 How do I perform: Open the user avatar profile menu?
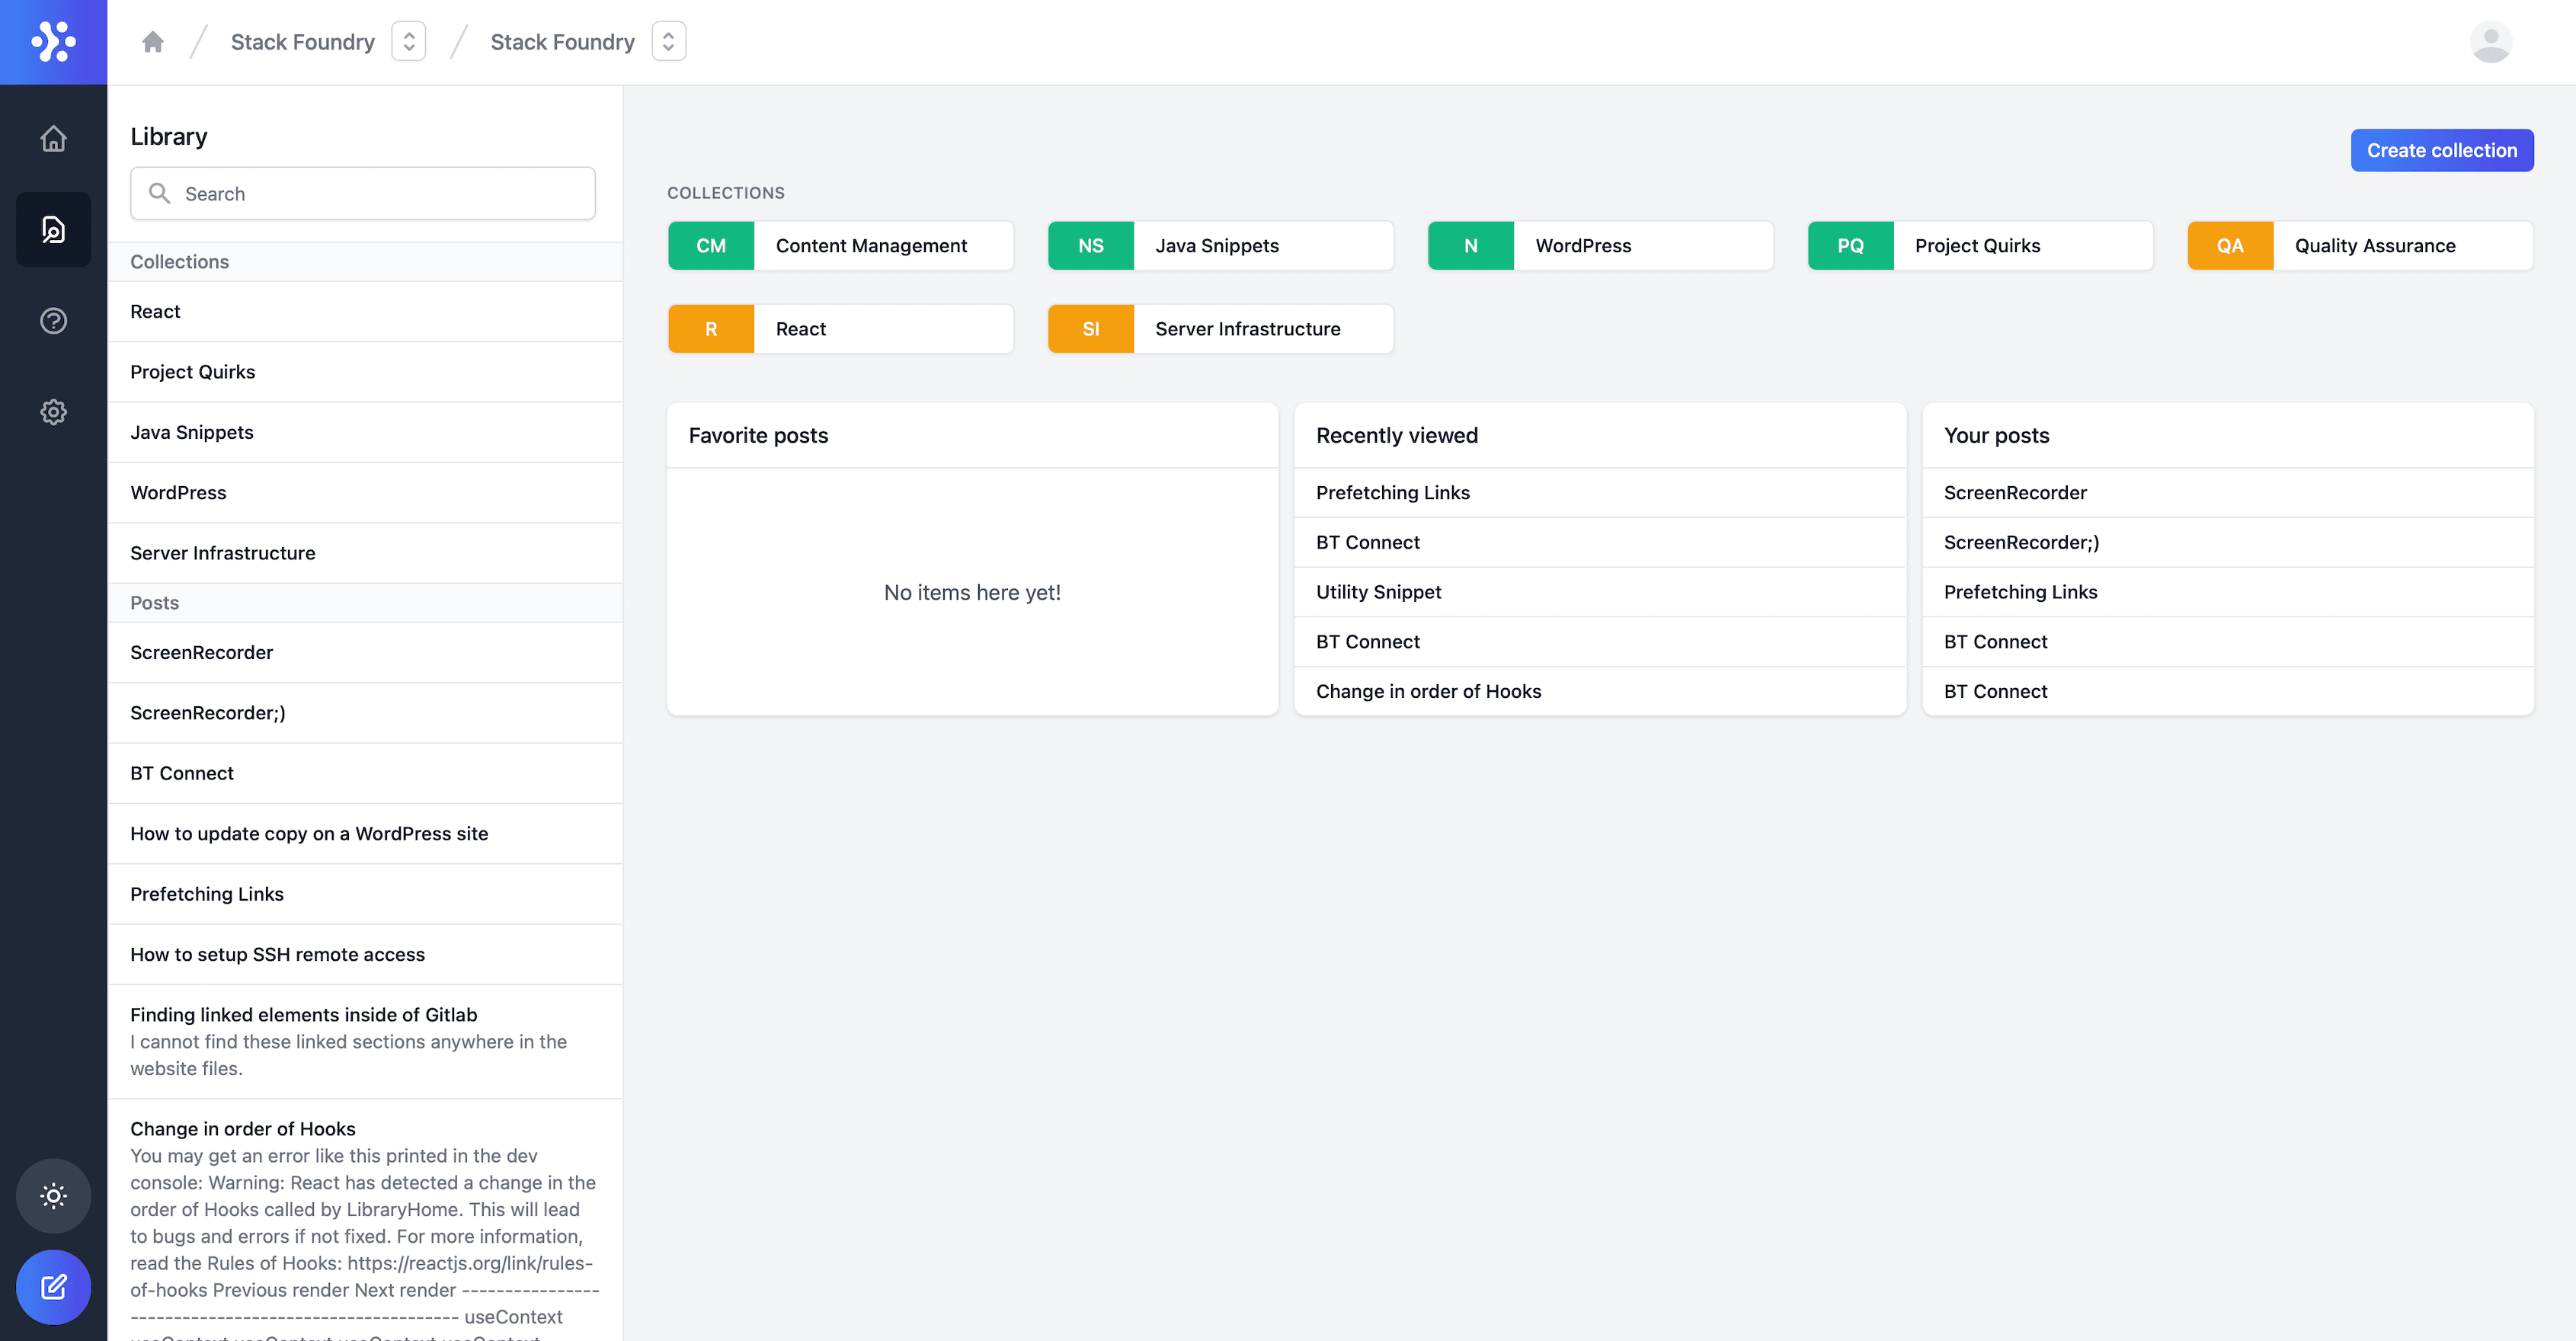pyautogui.click(x=2490, y=42)
